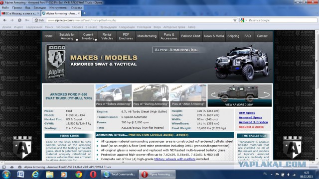Toggle the panel icon in status bar
The height and width of the screenshot is (179, 319).
point(4,167)
